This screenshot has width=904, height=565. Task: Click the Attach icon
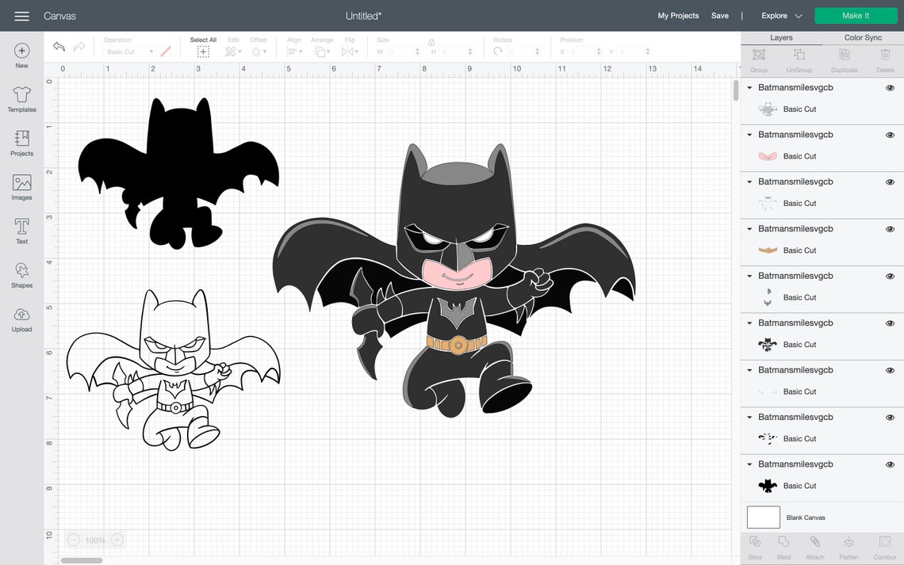click(x=815, y=545)
